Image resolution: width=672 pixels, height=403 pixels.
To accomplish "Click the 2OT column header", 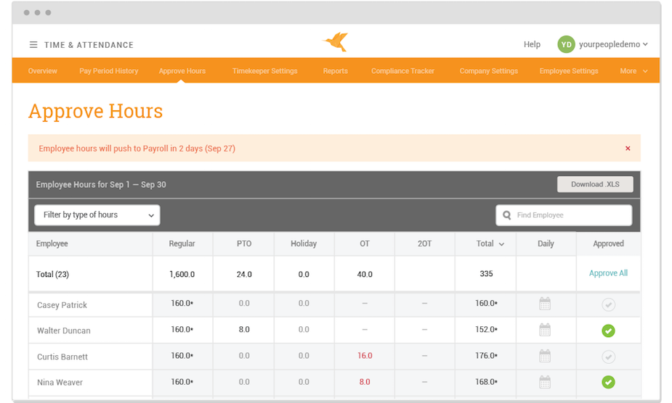I will tap(424, 244).
